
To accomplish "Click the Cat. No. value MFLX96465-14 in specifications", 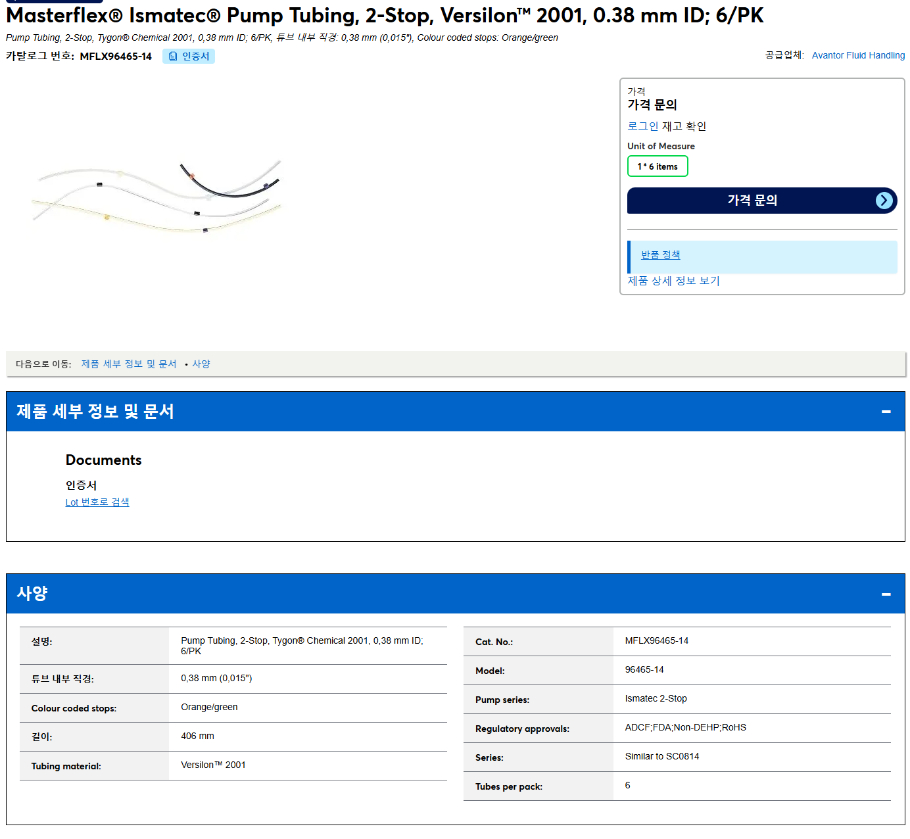I will coord(656,641).
